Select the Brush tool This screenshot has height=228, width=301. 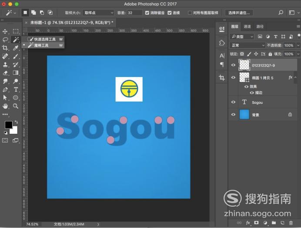point(16,56)
